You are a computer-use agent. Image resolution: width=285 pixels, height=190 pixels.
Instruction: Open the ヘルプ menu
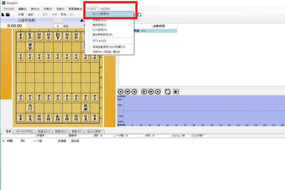pos(104,9)
